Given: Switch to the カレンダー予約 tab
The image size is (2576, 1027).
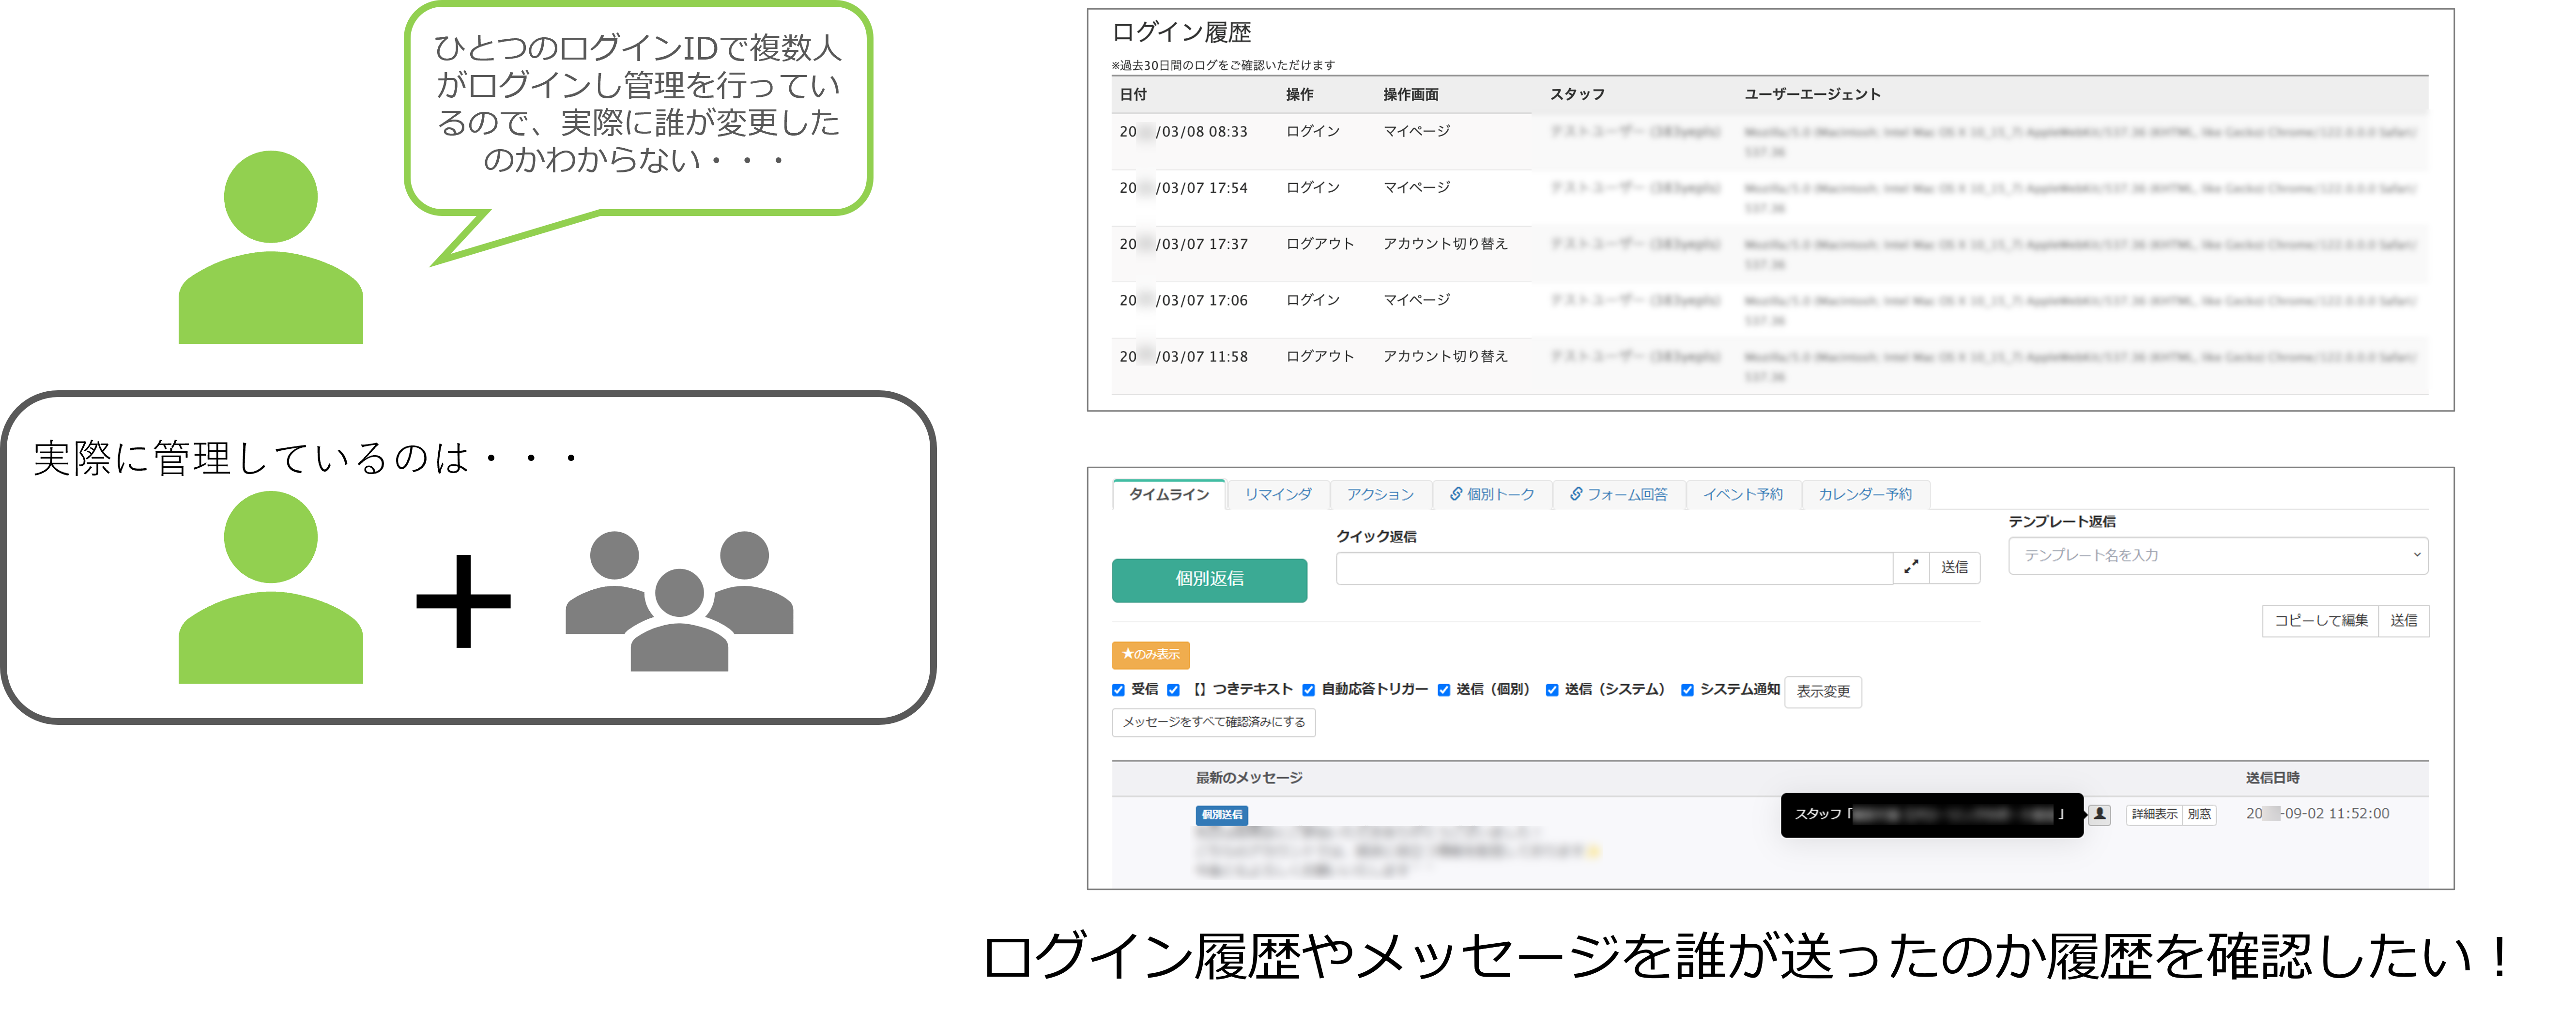Looking at the screenshot, I should (x=1865, y=494).
